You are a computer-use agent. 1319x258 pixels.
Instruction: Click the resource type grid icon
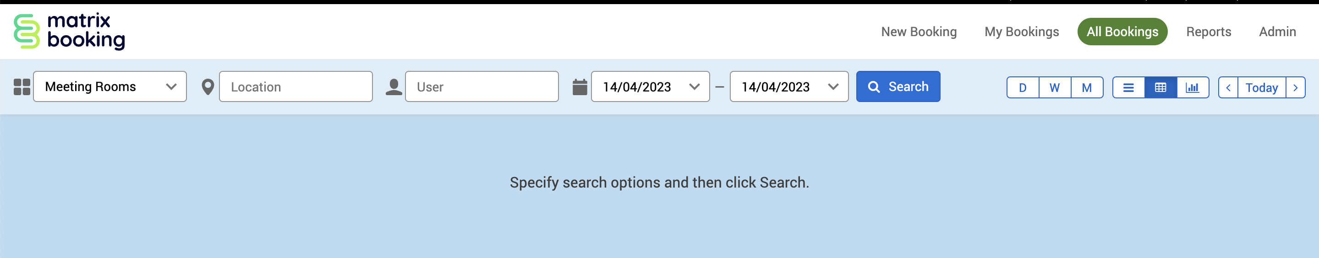(x=22, y=87)
